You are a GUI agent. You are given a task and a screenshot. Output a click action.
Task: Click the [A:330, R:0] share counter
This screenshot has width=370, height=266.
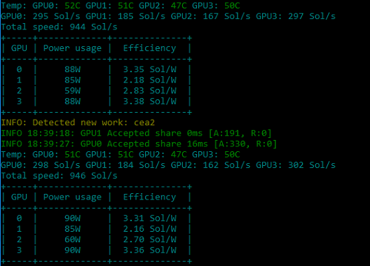[x=245, y=143]
